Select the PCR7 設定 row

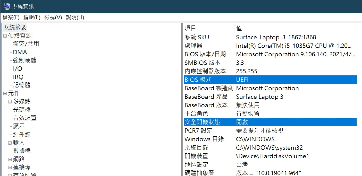pyautogui.click(x=270, y=130)
